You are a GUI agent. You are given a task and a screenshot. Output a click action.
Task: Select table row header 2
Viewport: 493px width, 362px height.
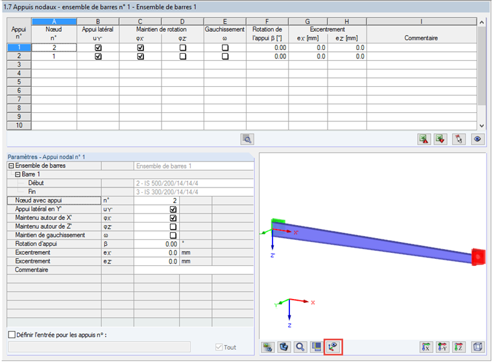[19, 56]
